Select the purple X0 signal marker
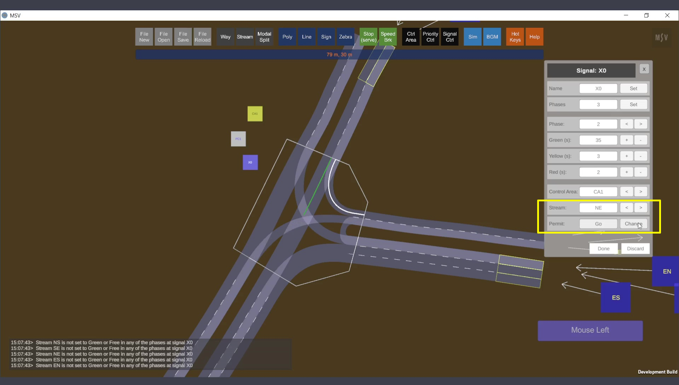This screenshot has height=385, width=679. (250, 162)
